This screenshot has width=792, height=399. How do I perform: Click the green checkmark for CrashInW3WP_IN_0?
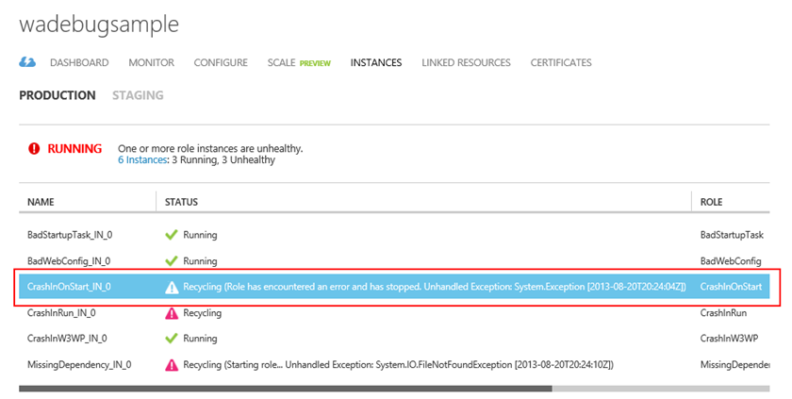pyautogui.click(x=171, y=338)
